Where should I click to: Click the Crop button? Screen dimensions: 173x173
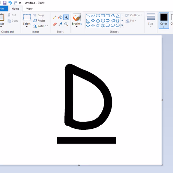(x=38, y=15)
